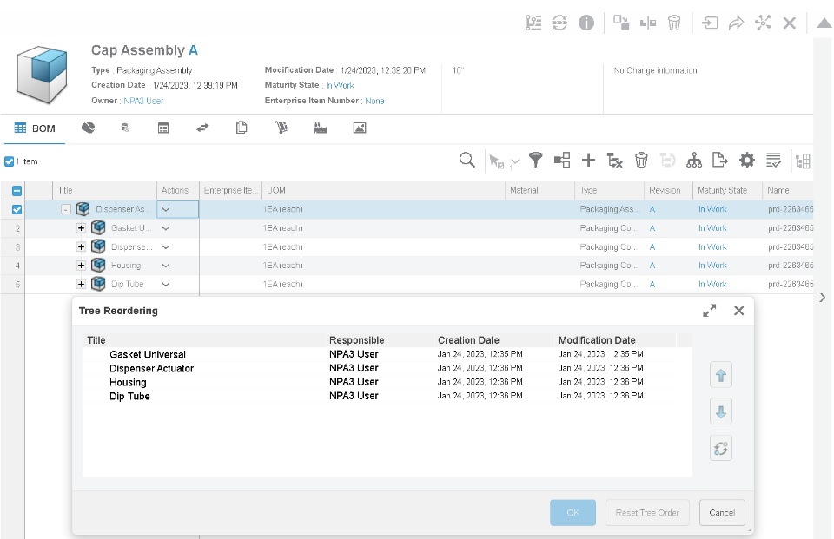
Task: Show the information panel icon
Action: point(586,23)
